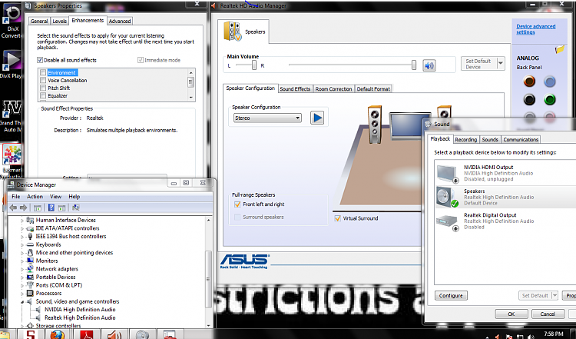This screenshot has height=339, width=576.
Task: Click Show/Hide console tree icon in Device Manager
Action: click(x=37, y=208)
